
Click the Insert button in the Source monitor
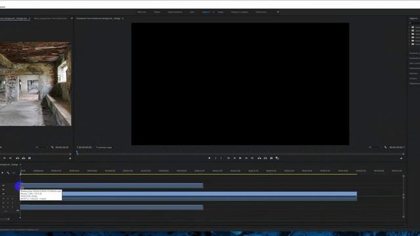click(18, 158)
